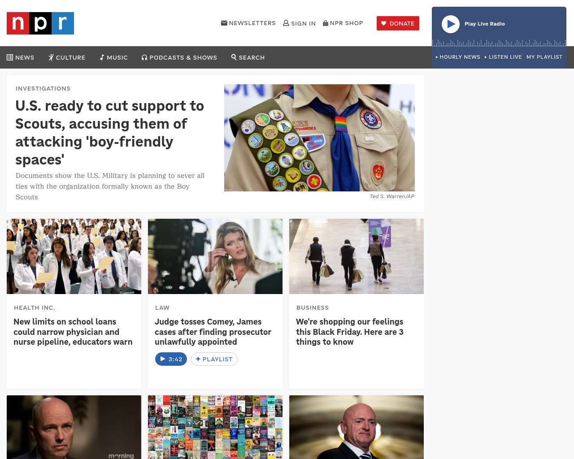This screenshot has width=574, height=459.
Task: Open the school loans limits article
Action: click(x=73, y=332)
